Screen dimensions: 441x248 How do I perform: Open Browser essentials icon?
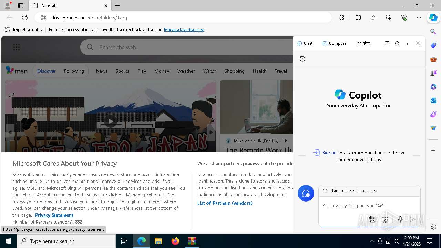click(404, 18)
